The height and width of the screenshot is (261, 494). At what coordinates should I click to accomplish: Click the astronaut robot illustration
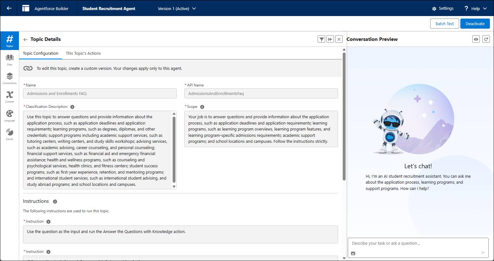(391, 131)
